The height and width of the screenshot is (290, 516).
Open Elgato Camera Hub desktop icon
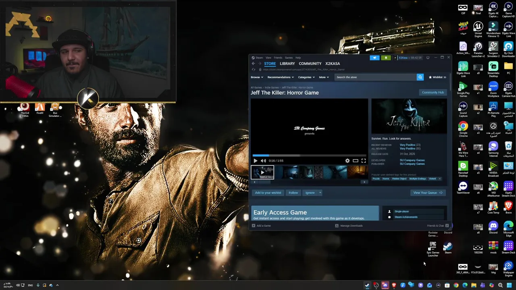click(x=508, y=90)
